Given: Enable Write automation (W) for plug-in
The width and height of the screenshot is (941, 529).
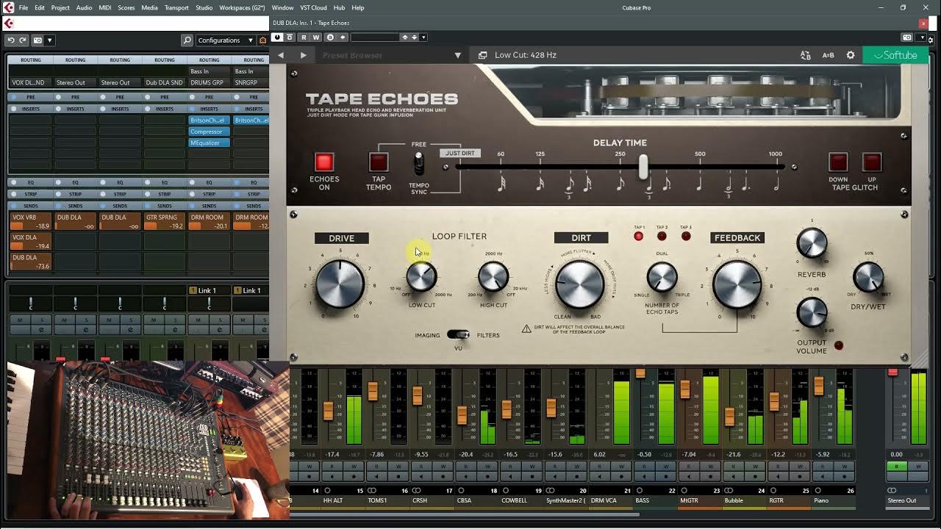Looking at the screenshot, I should click(x=316, y=37).
